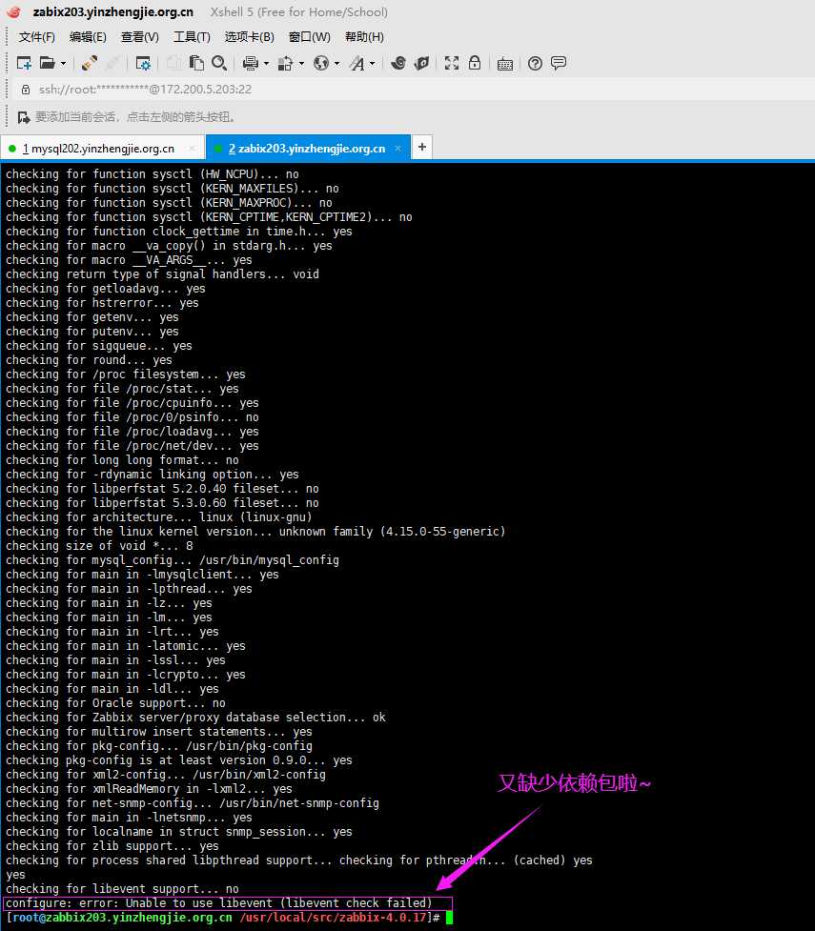Click the New session icon
Viewport: 815px width, 931px height.
pyautogui.click(x=24, y=63)
